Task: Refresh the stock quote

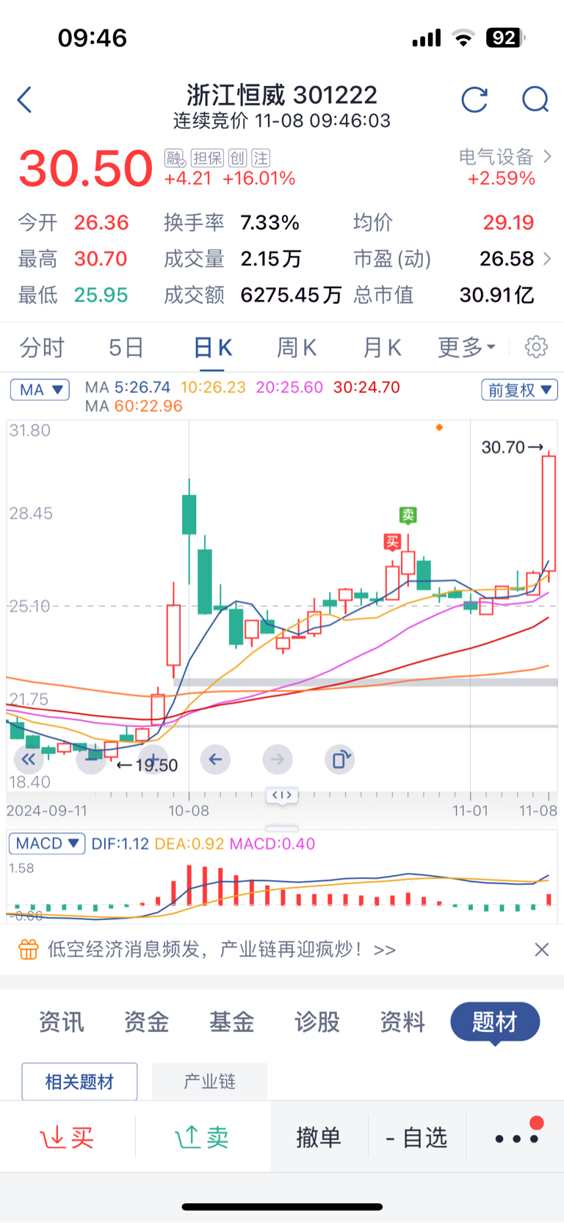Action: [x=474, y=99]
